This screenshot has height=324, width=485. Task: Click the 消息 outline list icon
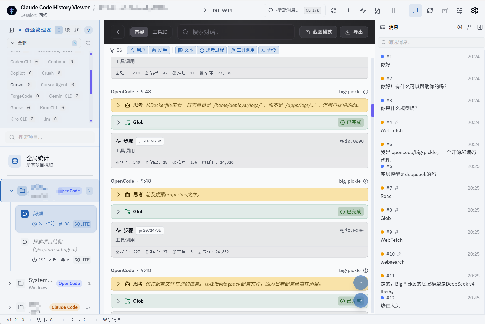tap(382, 27)
